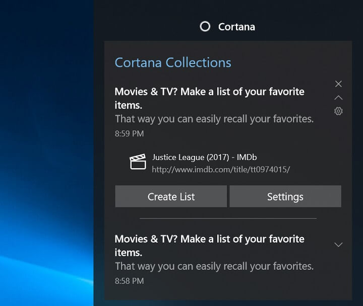Viewport: 363px width, 306px height.
Task: Click the Cortana circle icon
Action: click(x=205, y=26)
